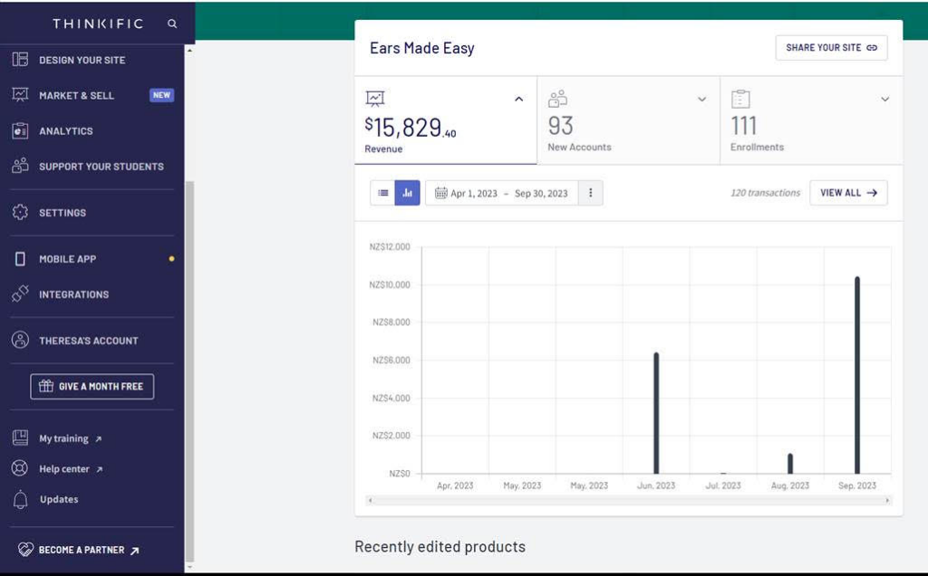Click the Share Your Site button

pos(832,48)
